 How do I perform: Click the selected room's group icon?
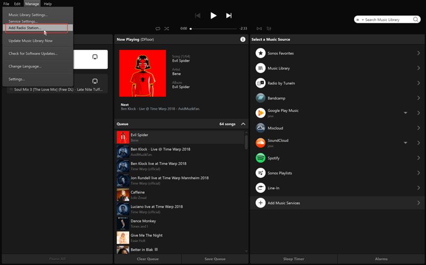point(95,57)
